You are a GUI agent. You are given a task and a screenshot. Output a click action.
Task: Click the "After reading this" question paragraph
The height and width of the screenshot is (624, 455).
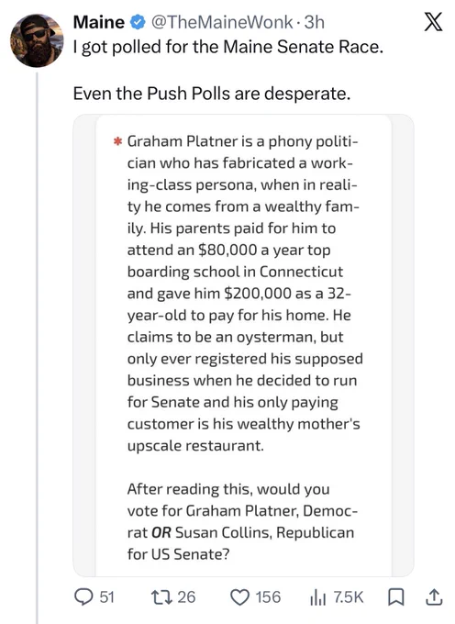click(241, 521)
